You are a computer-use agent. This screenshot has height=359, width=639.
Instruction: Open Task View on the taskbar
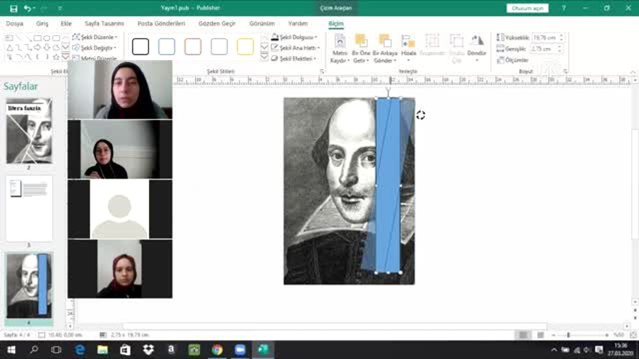click(x=56, y=350)
